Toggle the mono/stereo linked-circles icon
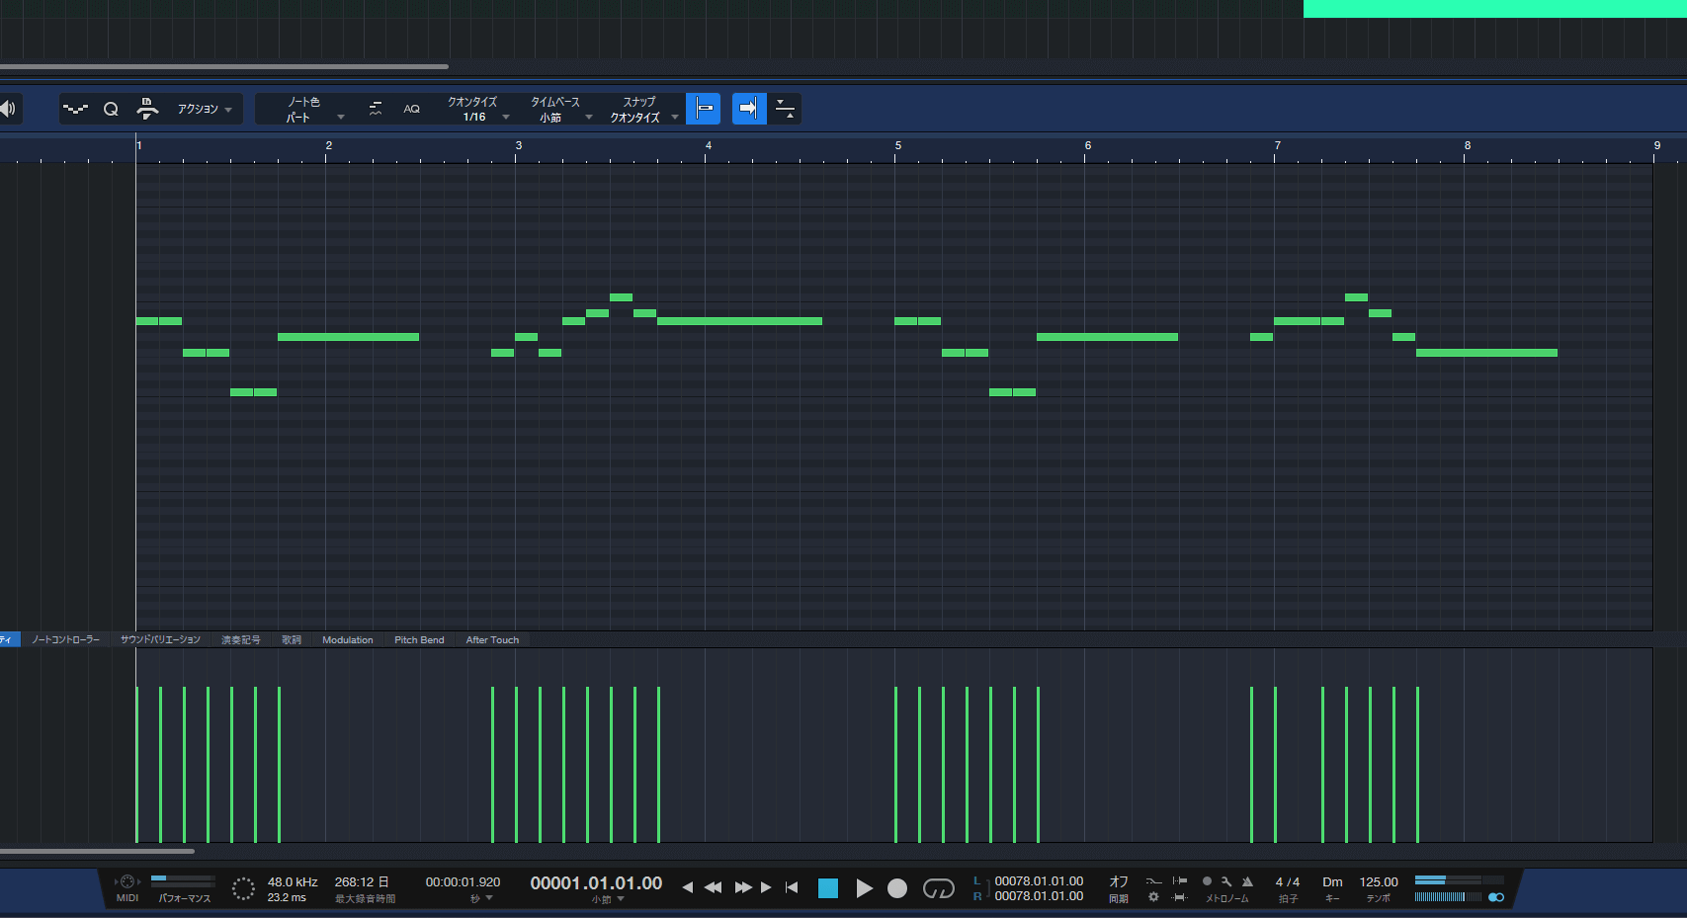 [x=1496, y=897]
